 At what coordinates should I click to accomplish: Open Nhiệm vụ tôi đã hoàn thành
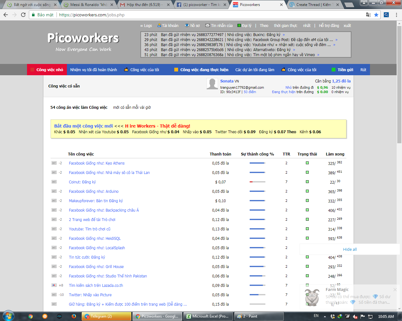[x=94, y=70]
